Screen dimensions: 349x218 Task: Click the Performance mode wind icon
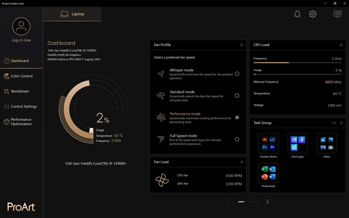point(161,117)
